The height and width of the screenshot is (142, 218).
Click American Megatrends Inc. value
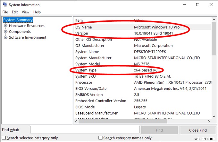coord(170,89)
